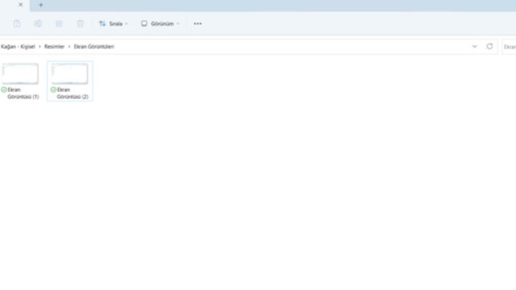Click the Delete trash icon
Screen dimensions: 516x290
tap(80, 24)
